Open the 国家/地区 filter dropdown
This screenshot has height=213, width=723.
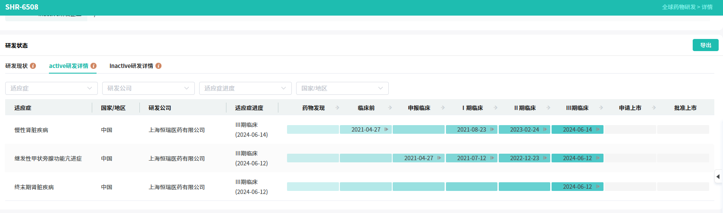point(342,88)
